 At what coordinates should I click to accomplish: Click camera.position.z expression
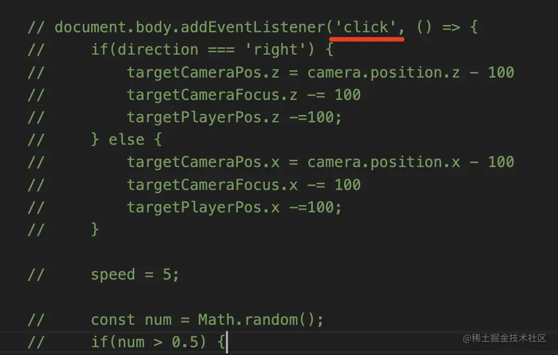384,72
